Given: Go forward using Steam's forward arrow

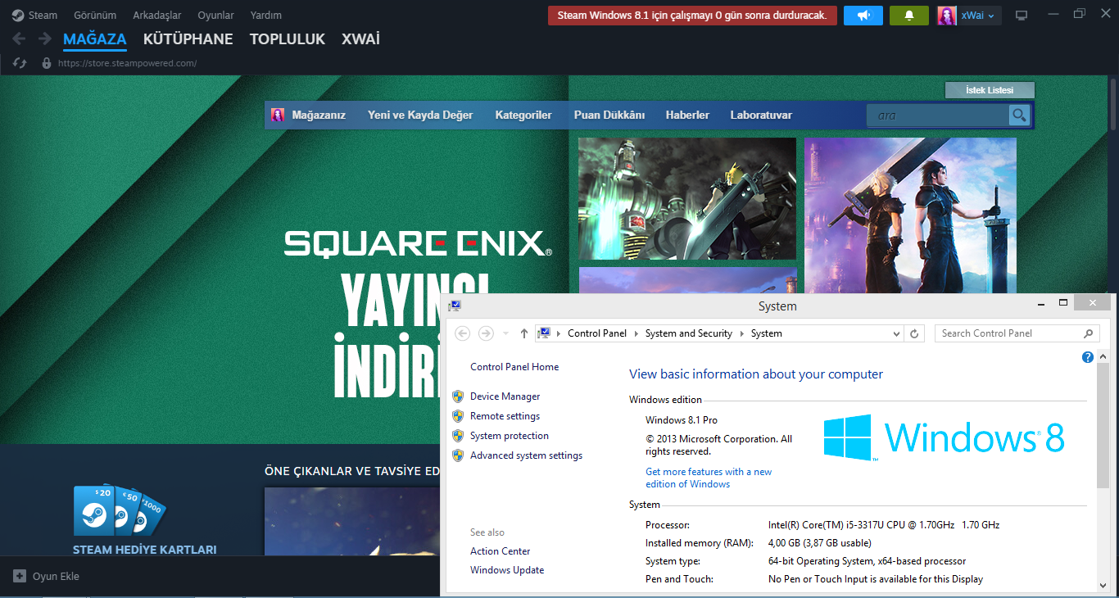Looking at the screenshot, I should coord(44,39).
